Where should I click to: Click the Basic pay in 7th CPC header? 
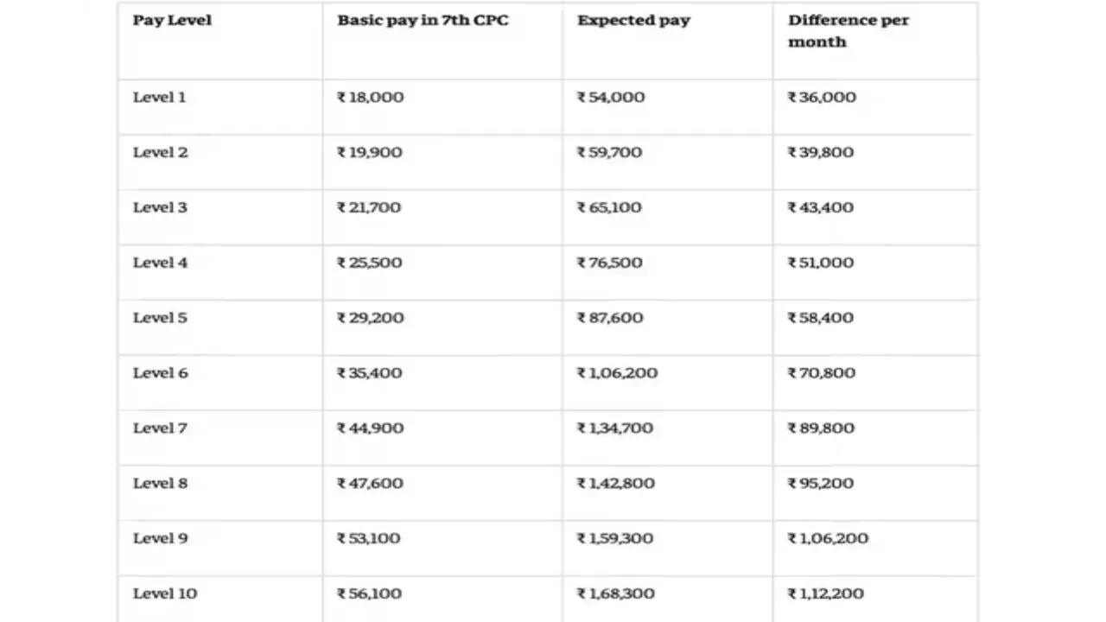pyautogui.click(x=423, y=21)
